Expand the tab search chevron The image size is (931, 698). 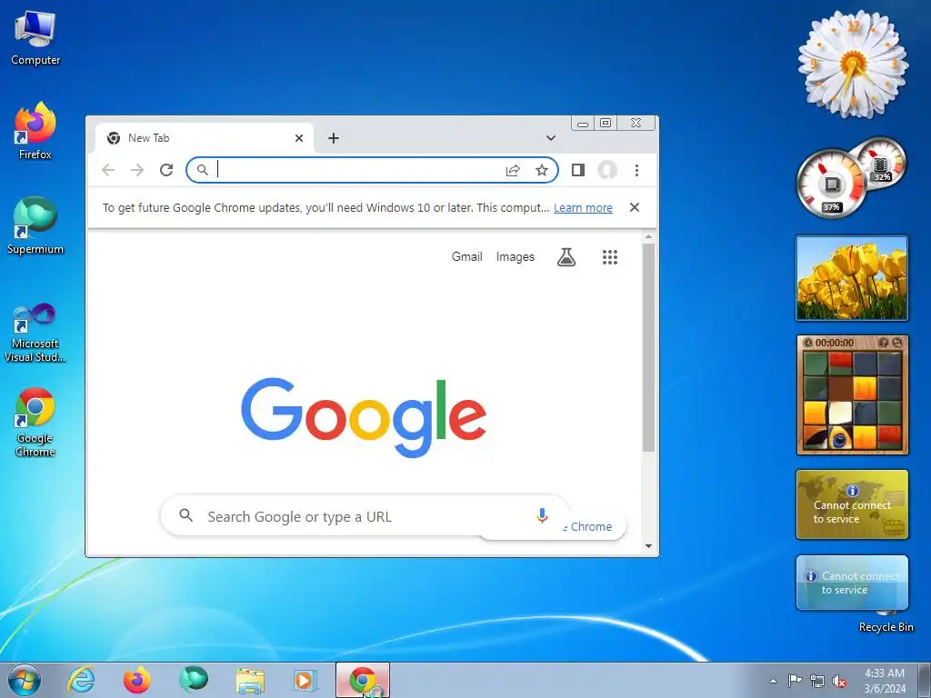550,138
